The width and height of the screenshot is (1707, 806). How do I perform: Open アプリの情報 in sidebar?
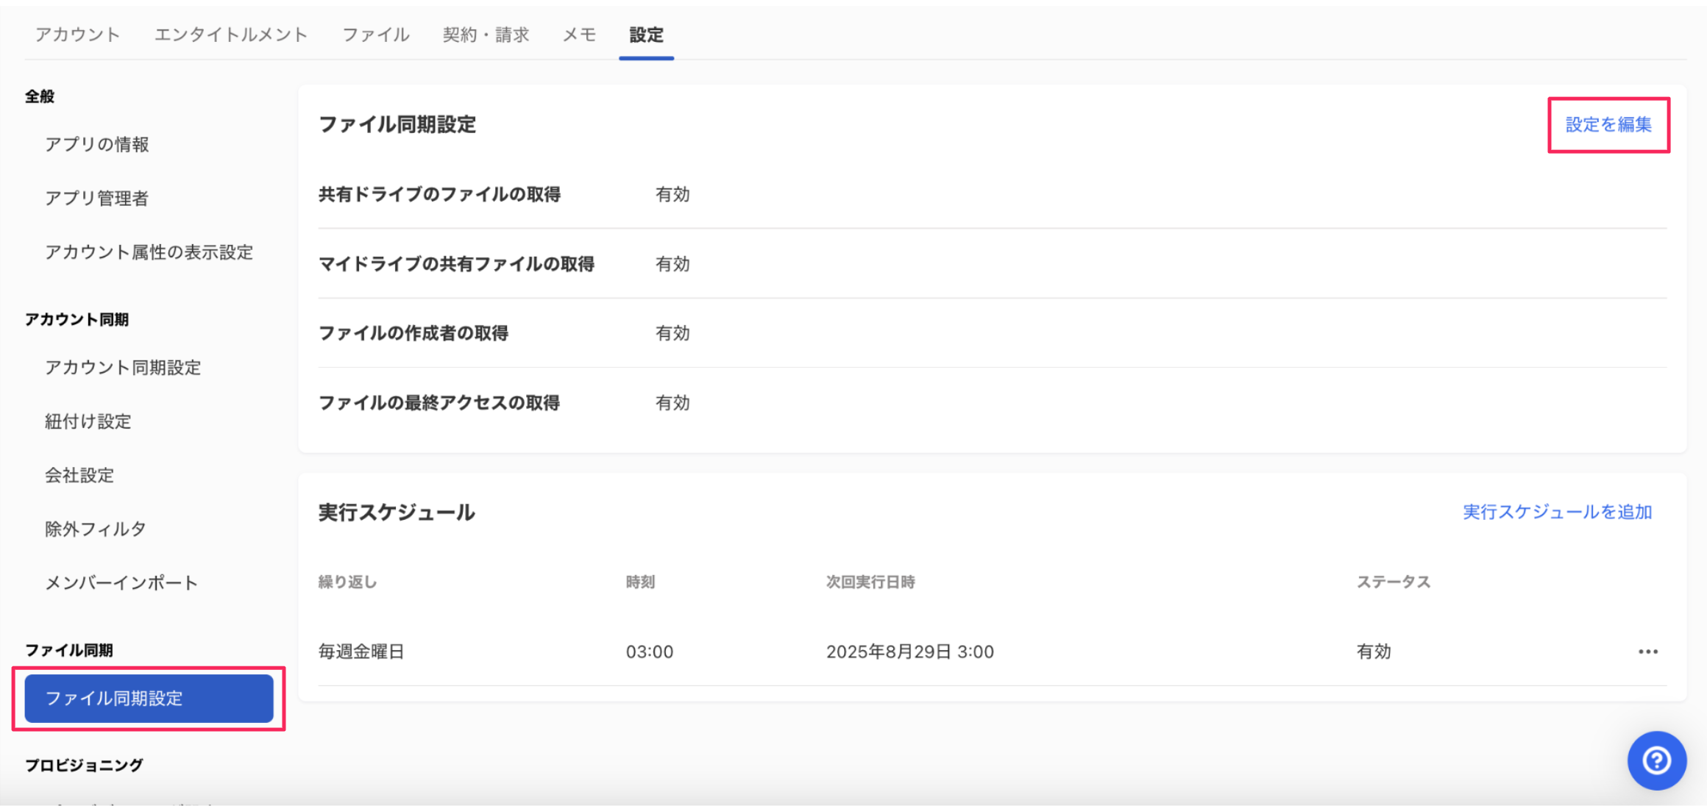(97, 144)
